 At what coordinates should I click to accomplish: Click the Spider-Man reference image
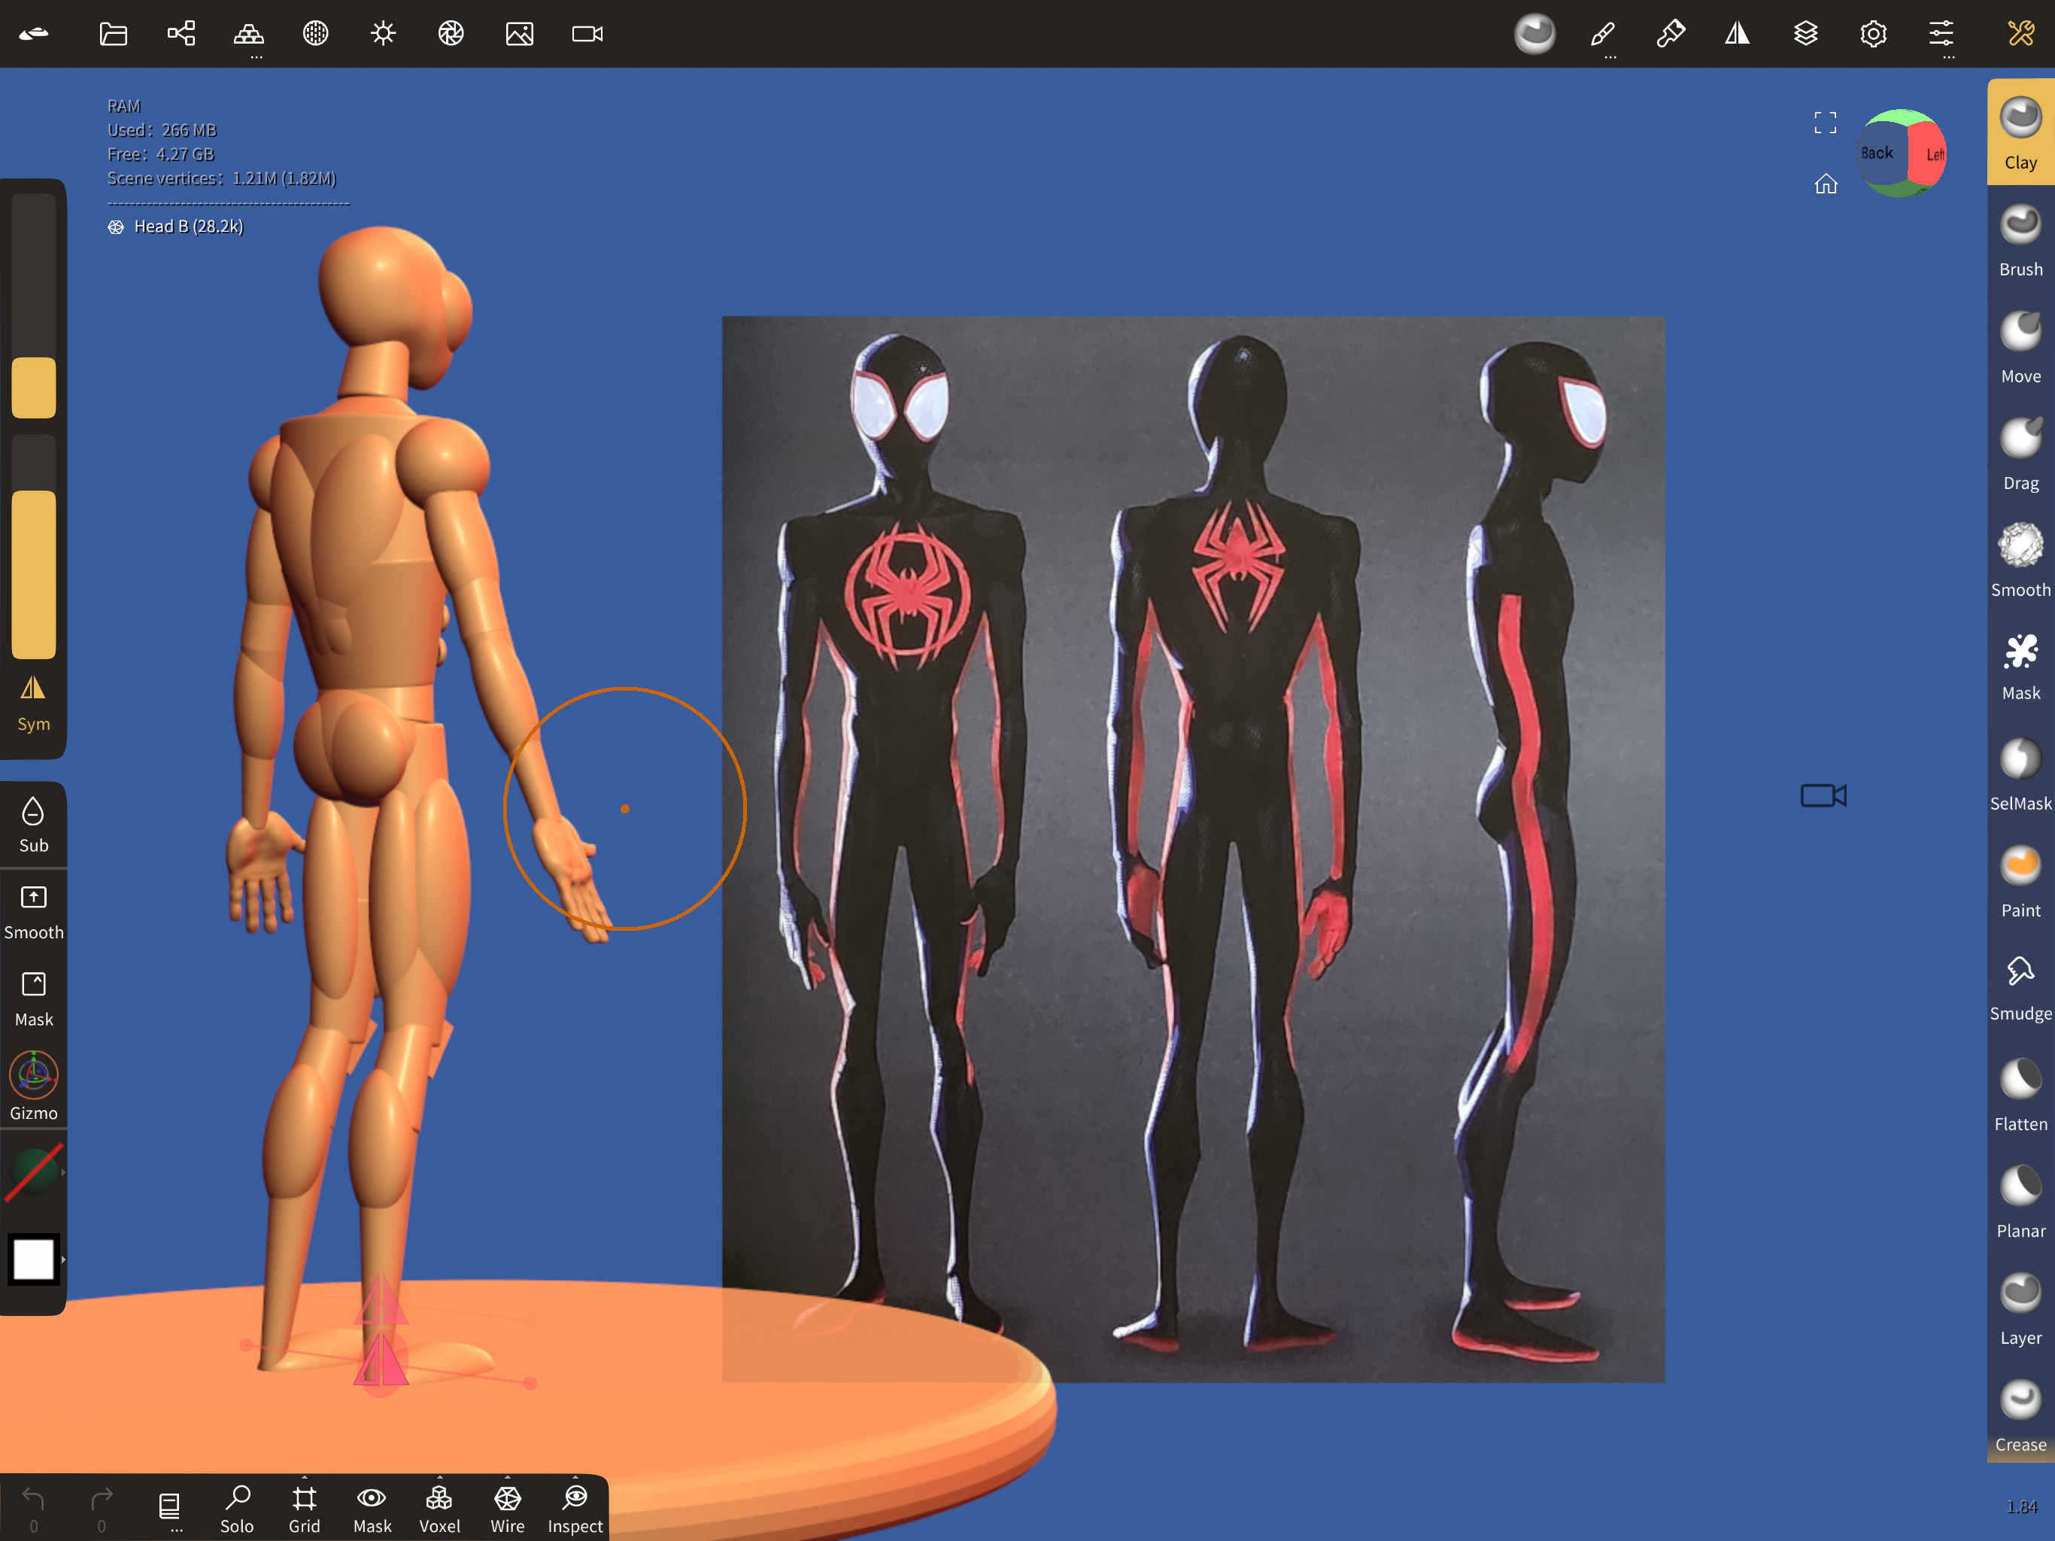[1193, 849]
